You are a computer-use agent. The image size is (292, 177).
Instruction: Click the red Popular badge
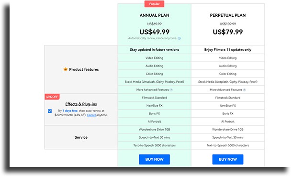click(x=155, y=4)
